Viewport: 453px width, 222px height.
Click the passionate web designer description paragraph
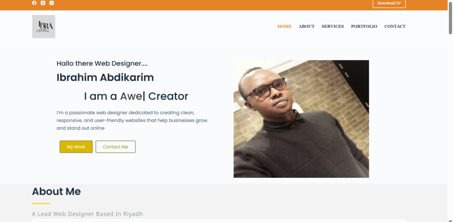pos(132,120)
